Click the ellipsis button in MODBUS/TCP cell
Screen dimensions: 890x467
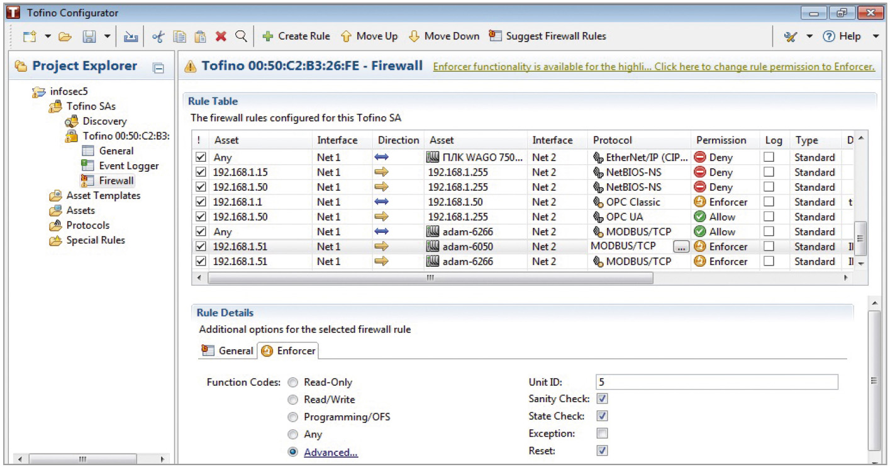680,247
